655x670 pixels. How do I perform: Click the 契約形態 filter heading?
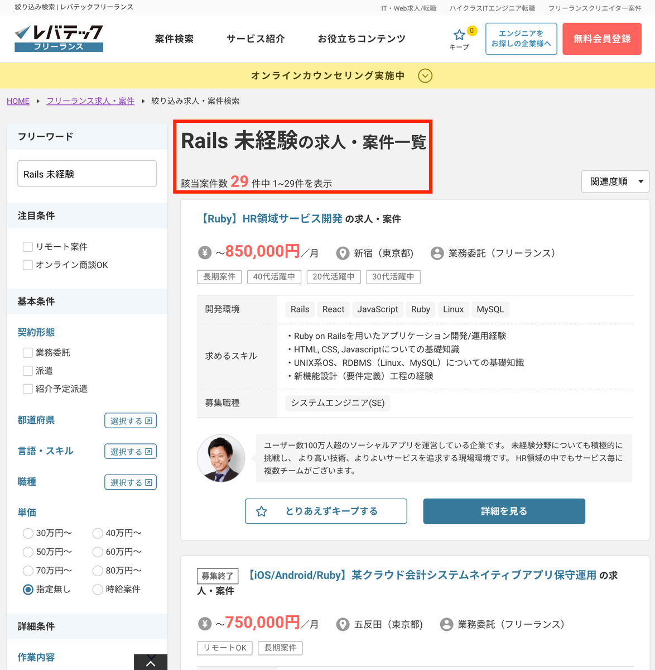coord(36,332)
